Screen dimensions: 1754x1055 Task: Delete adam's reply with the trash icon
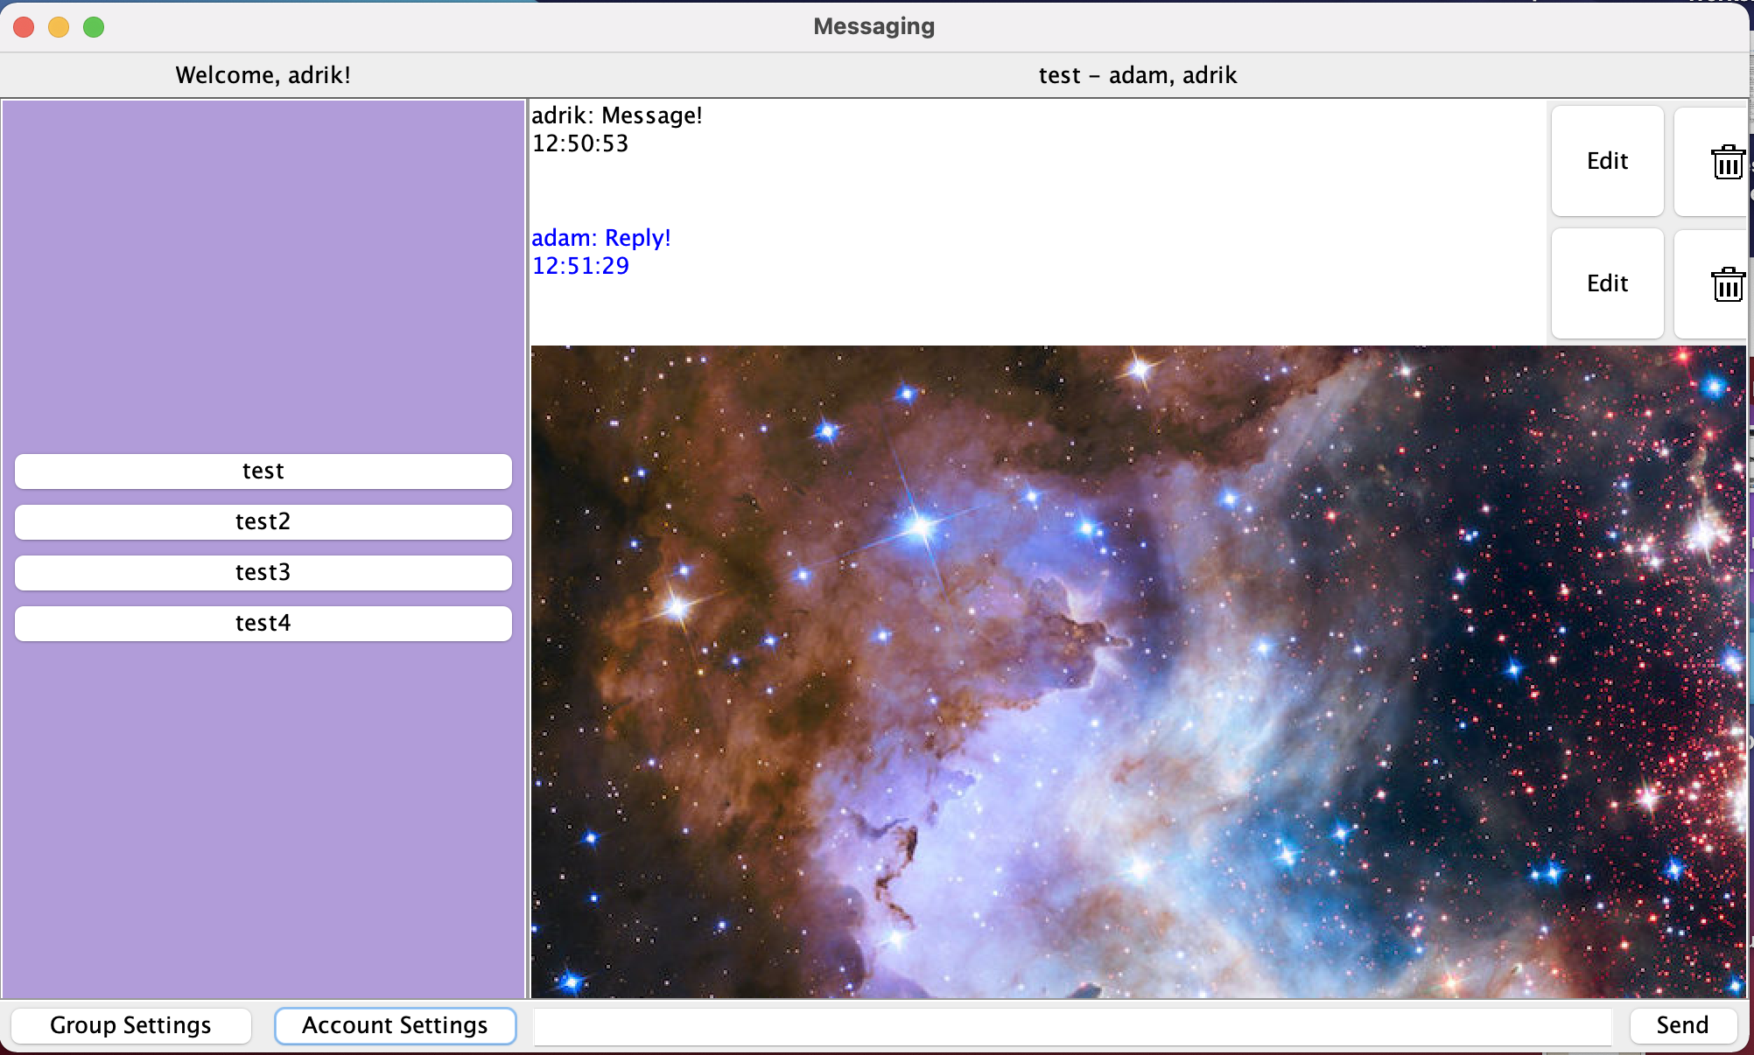[x=1727, y=283]
